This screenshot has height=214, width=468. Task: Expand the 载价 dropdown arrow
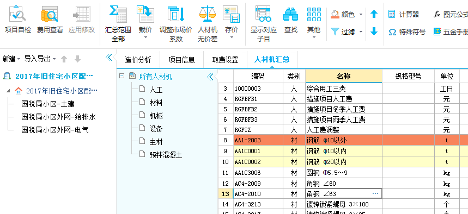145,37
